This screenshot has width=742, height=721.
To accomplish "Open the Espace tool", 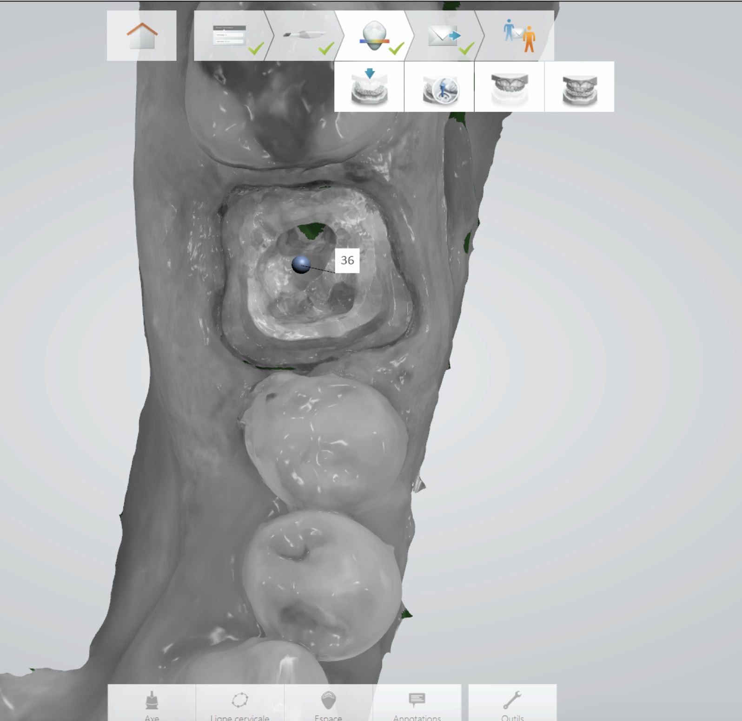I will (328, 703).
